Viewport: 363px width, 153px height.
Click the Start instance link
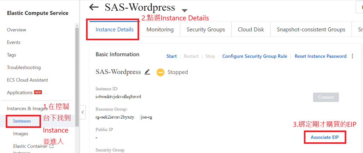[x=172, y=56]
